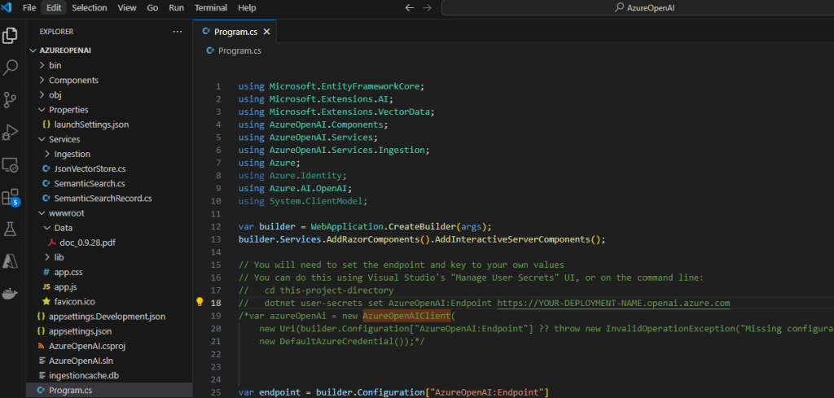Open the Remote Explorer view

(10, 165)
